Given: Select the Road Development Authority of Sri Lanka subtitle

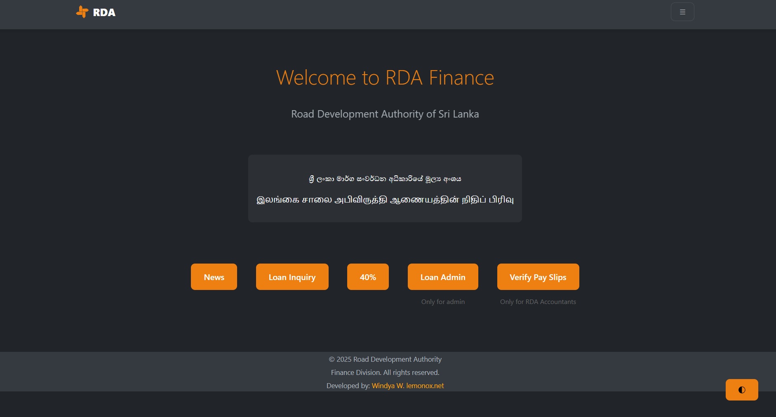Looking at the screenshot, I should point(384,114).
